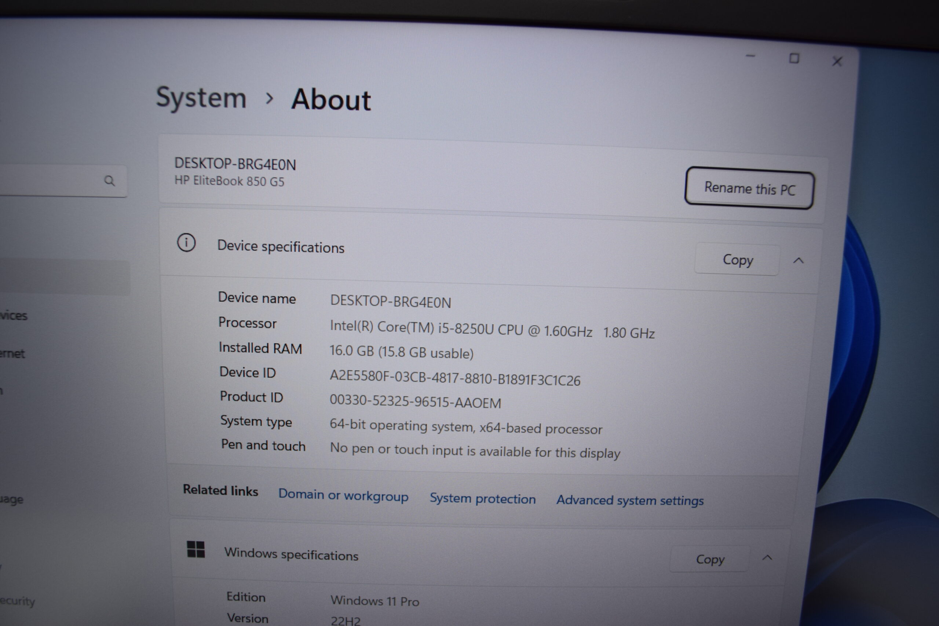Click Rename this PC button
Viewport: 939px width, 626px height.
(749, 188)
